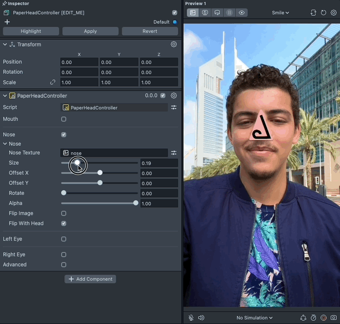Open the Preview settings gear
340x324 pixels.
click(333, 13)
